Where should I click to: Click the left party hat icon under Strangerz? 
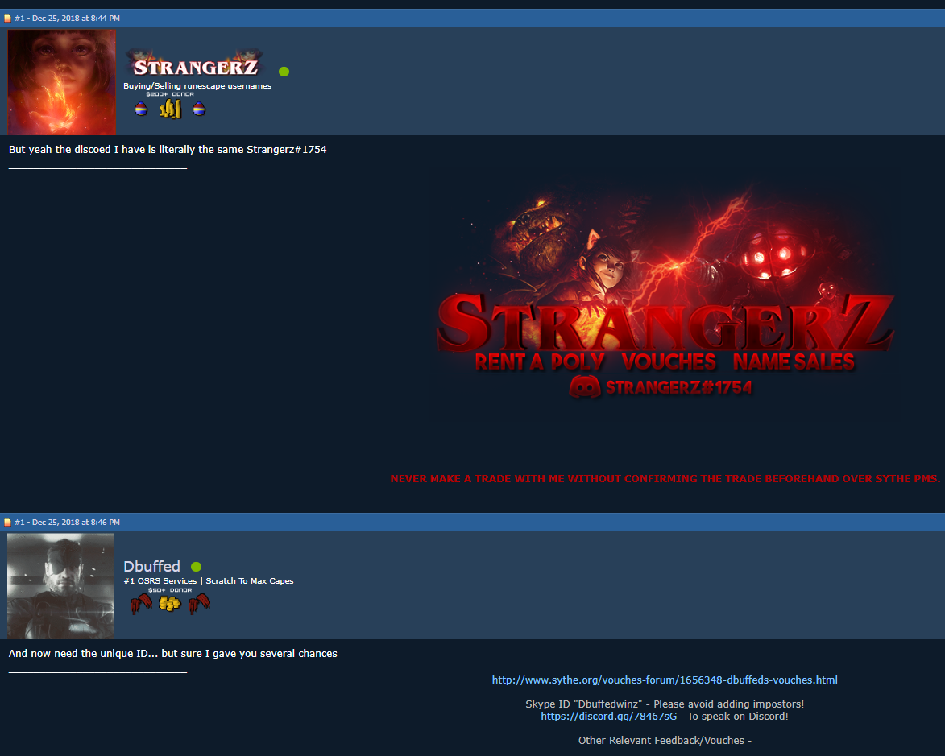[x=141, y=109]
